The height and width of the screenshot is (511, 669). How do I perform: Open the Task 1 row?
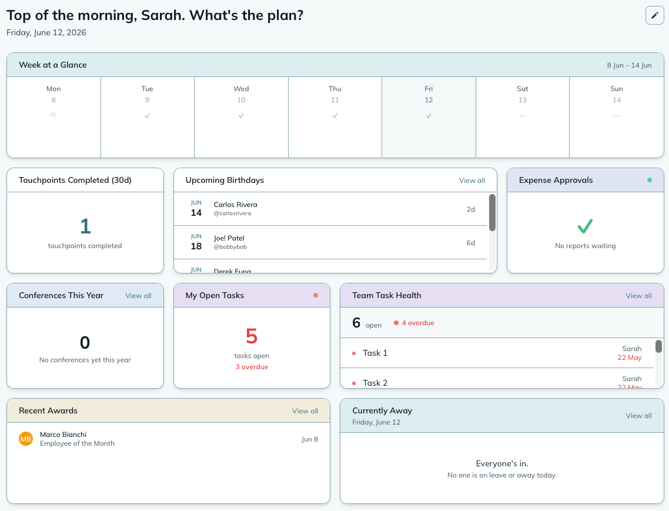497,353
